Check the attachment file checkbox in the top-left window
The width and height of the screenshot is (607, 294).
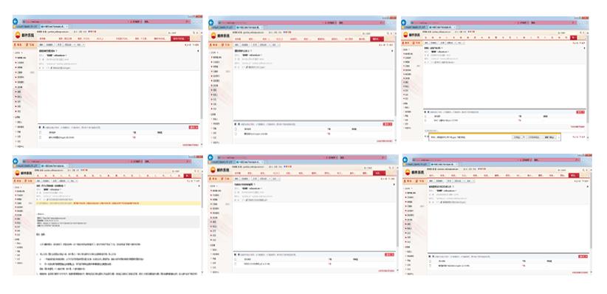(x=41, y=137)
